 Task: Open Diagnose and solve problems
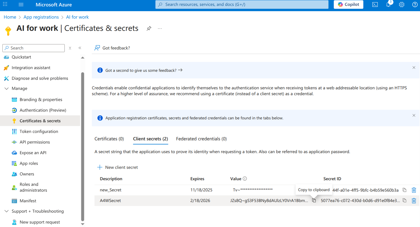[x=40, y=78]
